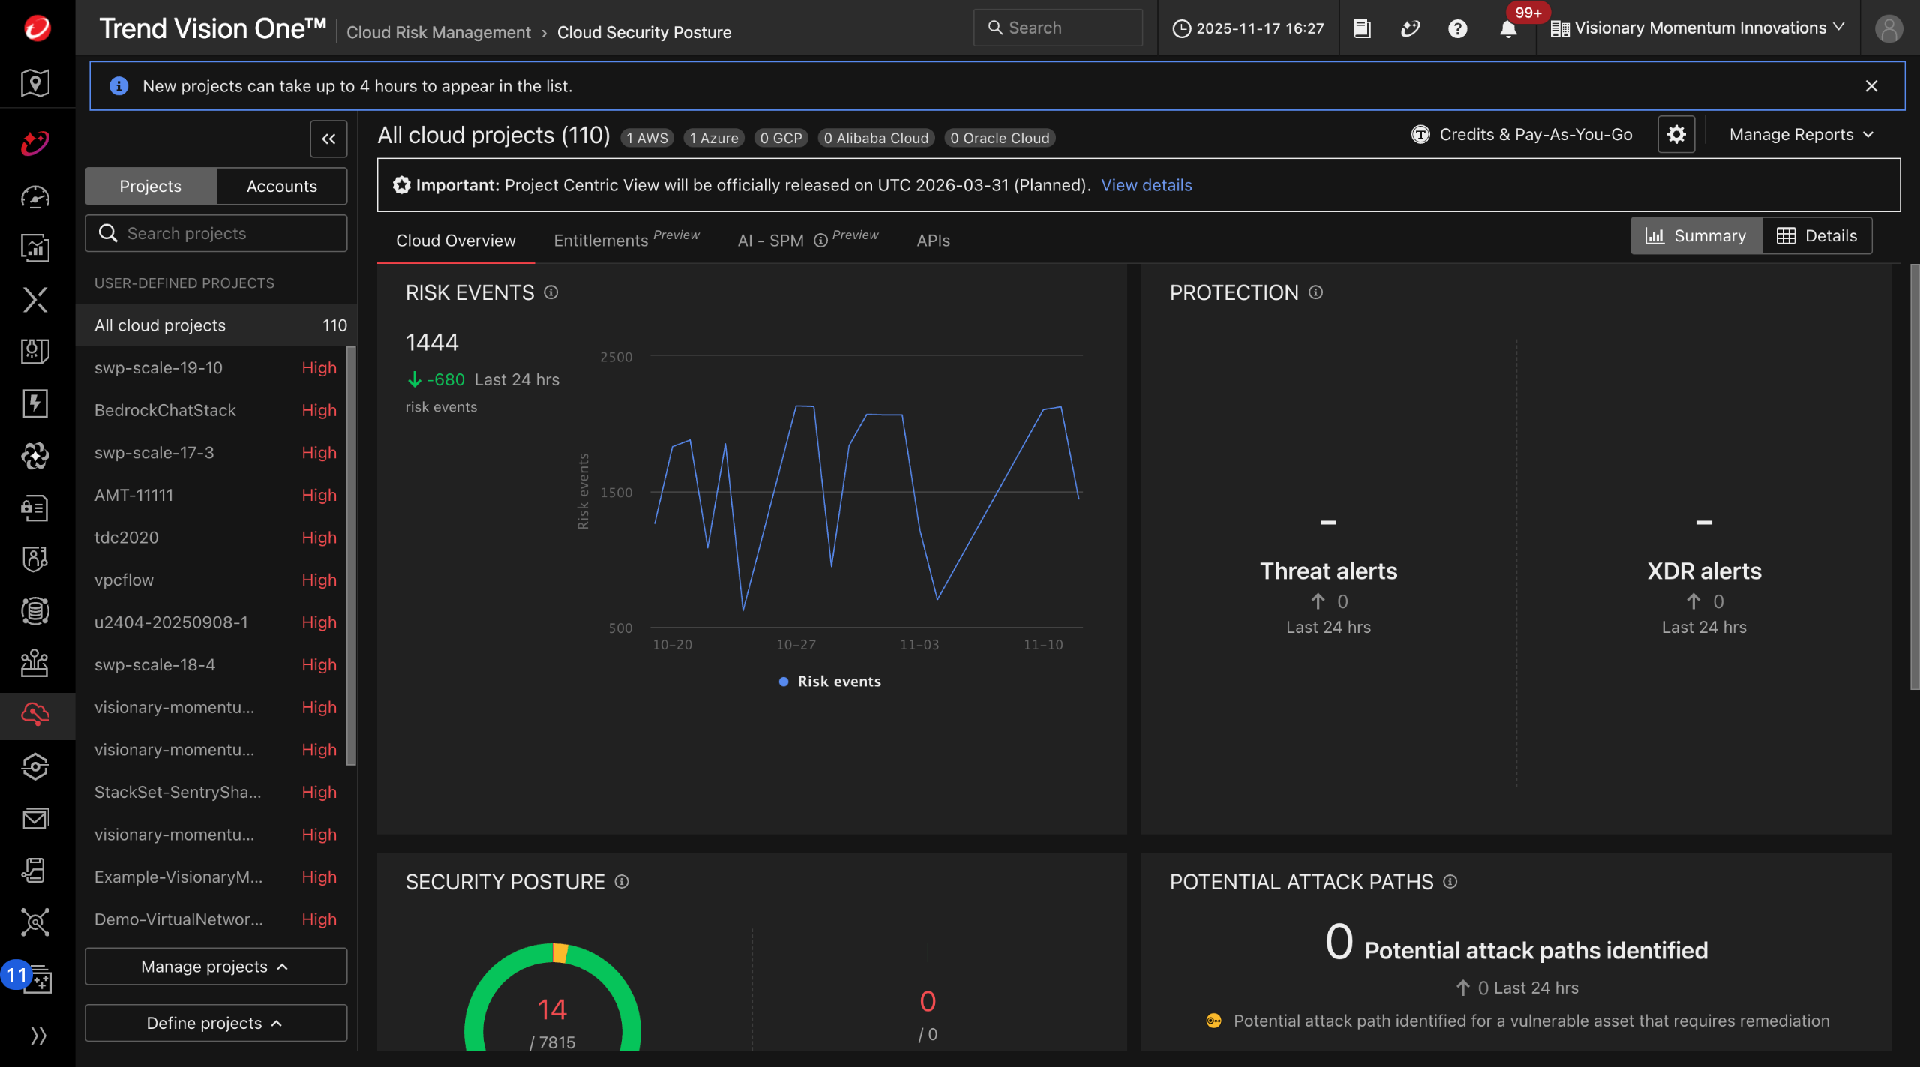Open notifications bell with 99+ badge
The image size is (1920, 1067).
1508,28
